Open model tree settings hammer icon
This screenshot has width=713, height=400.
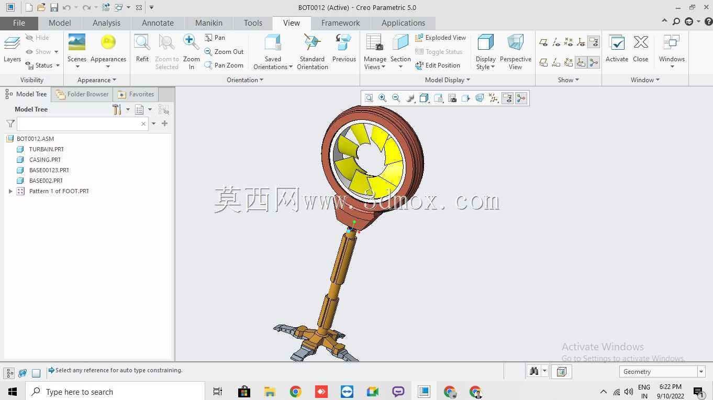click(x=117, y=109)
